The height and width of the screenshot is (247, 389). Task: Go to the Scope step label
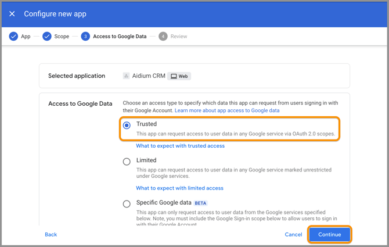[x=62, y=37]
